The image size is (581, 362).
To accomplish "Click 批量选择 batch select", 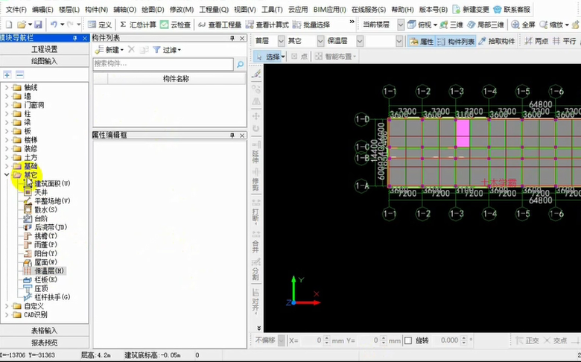I will tap(311, 25).
